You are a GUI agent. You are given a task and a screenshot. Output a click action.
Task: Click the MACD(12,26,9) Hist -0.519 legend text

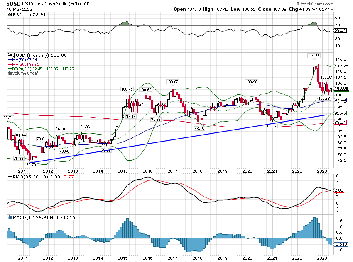pos(44,217)
